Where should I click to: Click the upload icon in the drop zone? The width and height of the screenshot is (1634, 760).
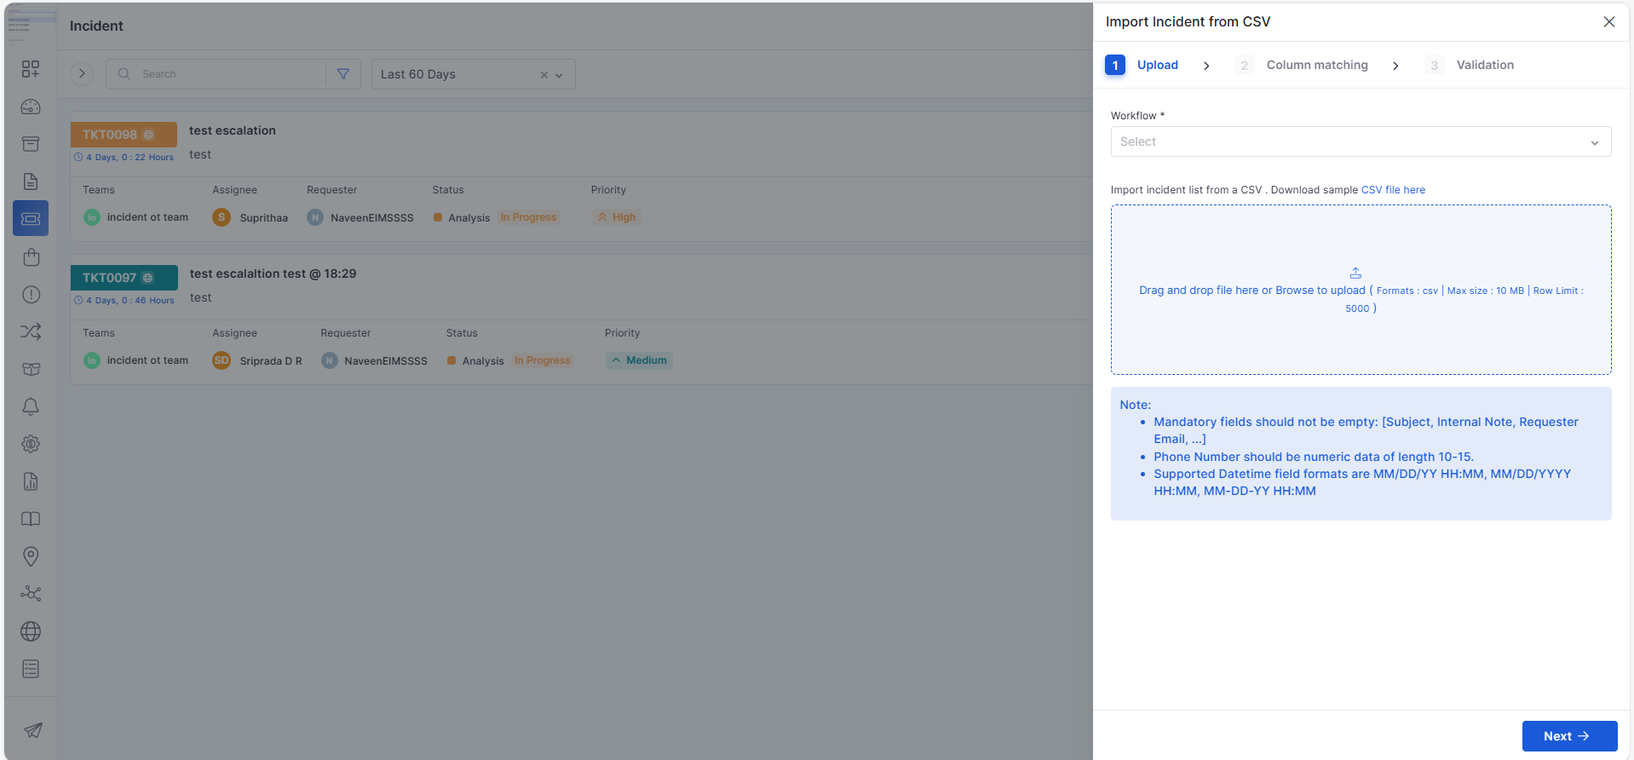click(1355, 273)
